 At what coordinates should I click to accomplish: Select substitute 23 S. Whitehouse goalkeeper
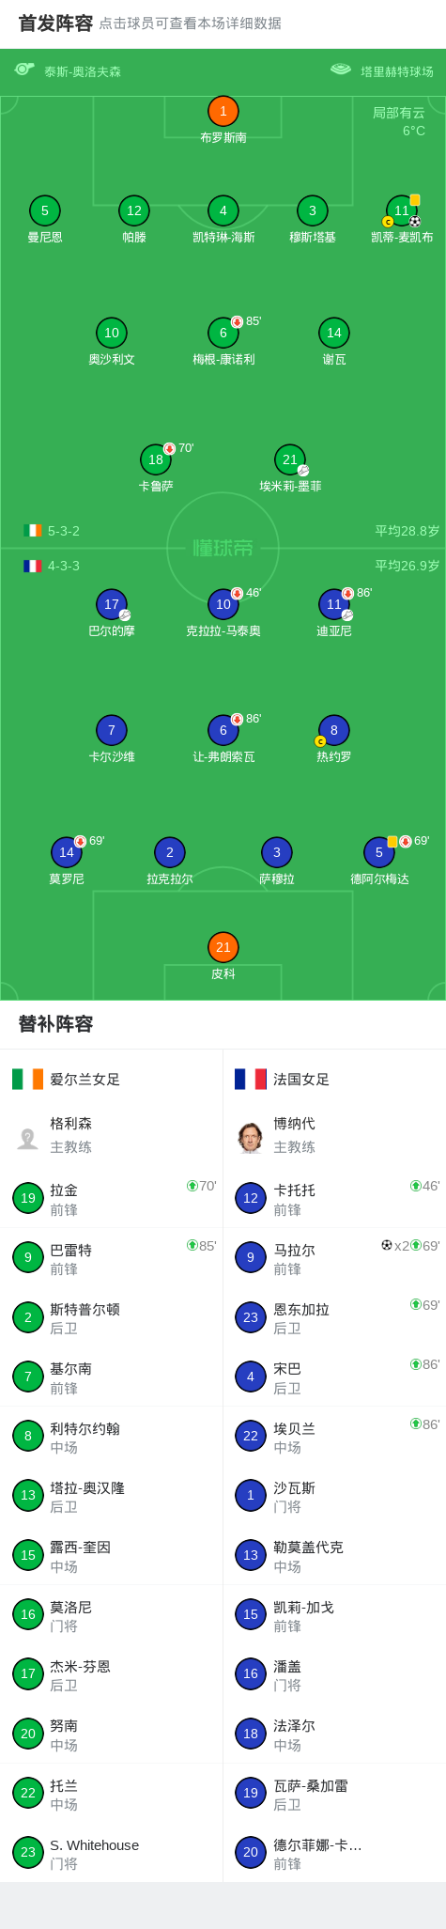(x=111, y=1852)
